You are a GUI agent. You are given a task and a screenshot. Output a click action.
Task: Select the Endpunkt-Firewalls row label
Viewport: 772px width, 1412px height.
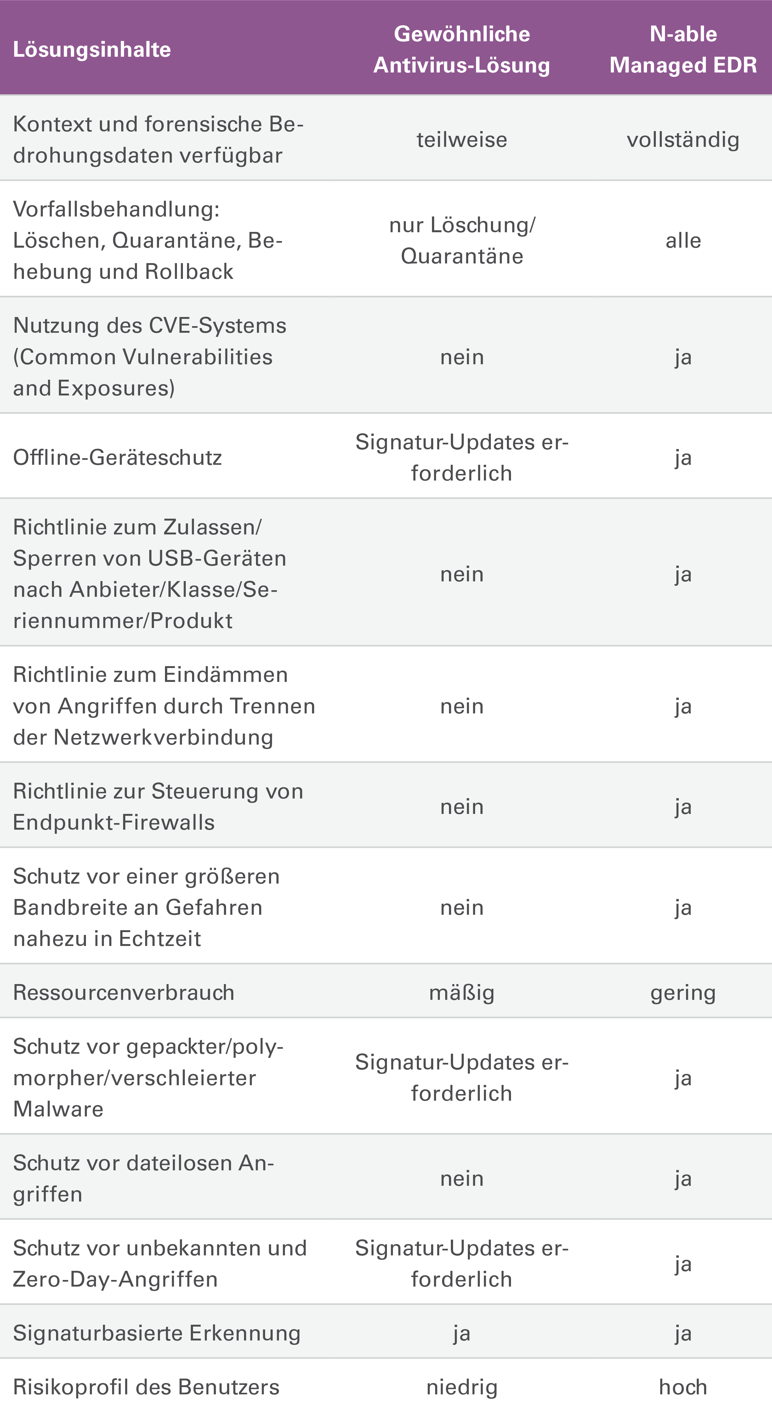[x=158, y=806]
